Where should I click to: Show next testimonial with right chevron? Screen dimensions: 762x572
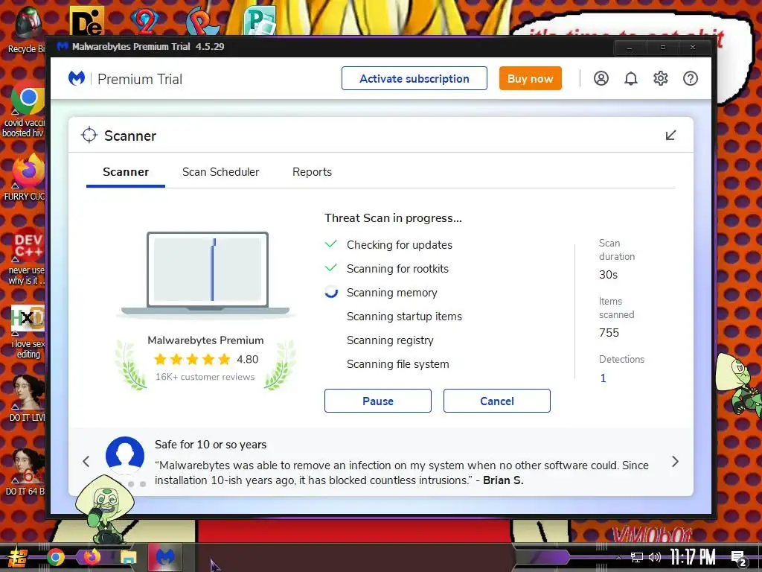point(675,462)
